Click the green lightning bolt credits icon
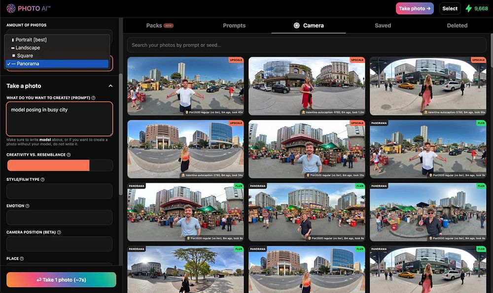The height and width of the screenshot is (293, 493). click(x=468, y=8)
